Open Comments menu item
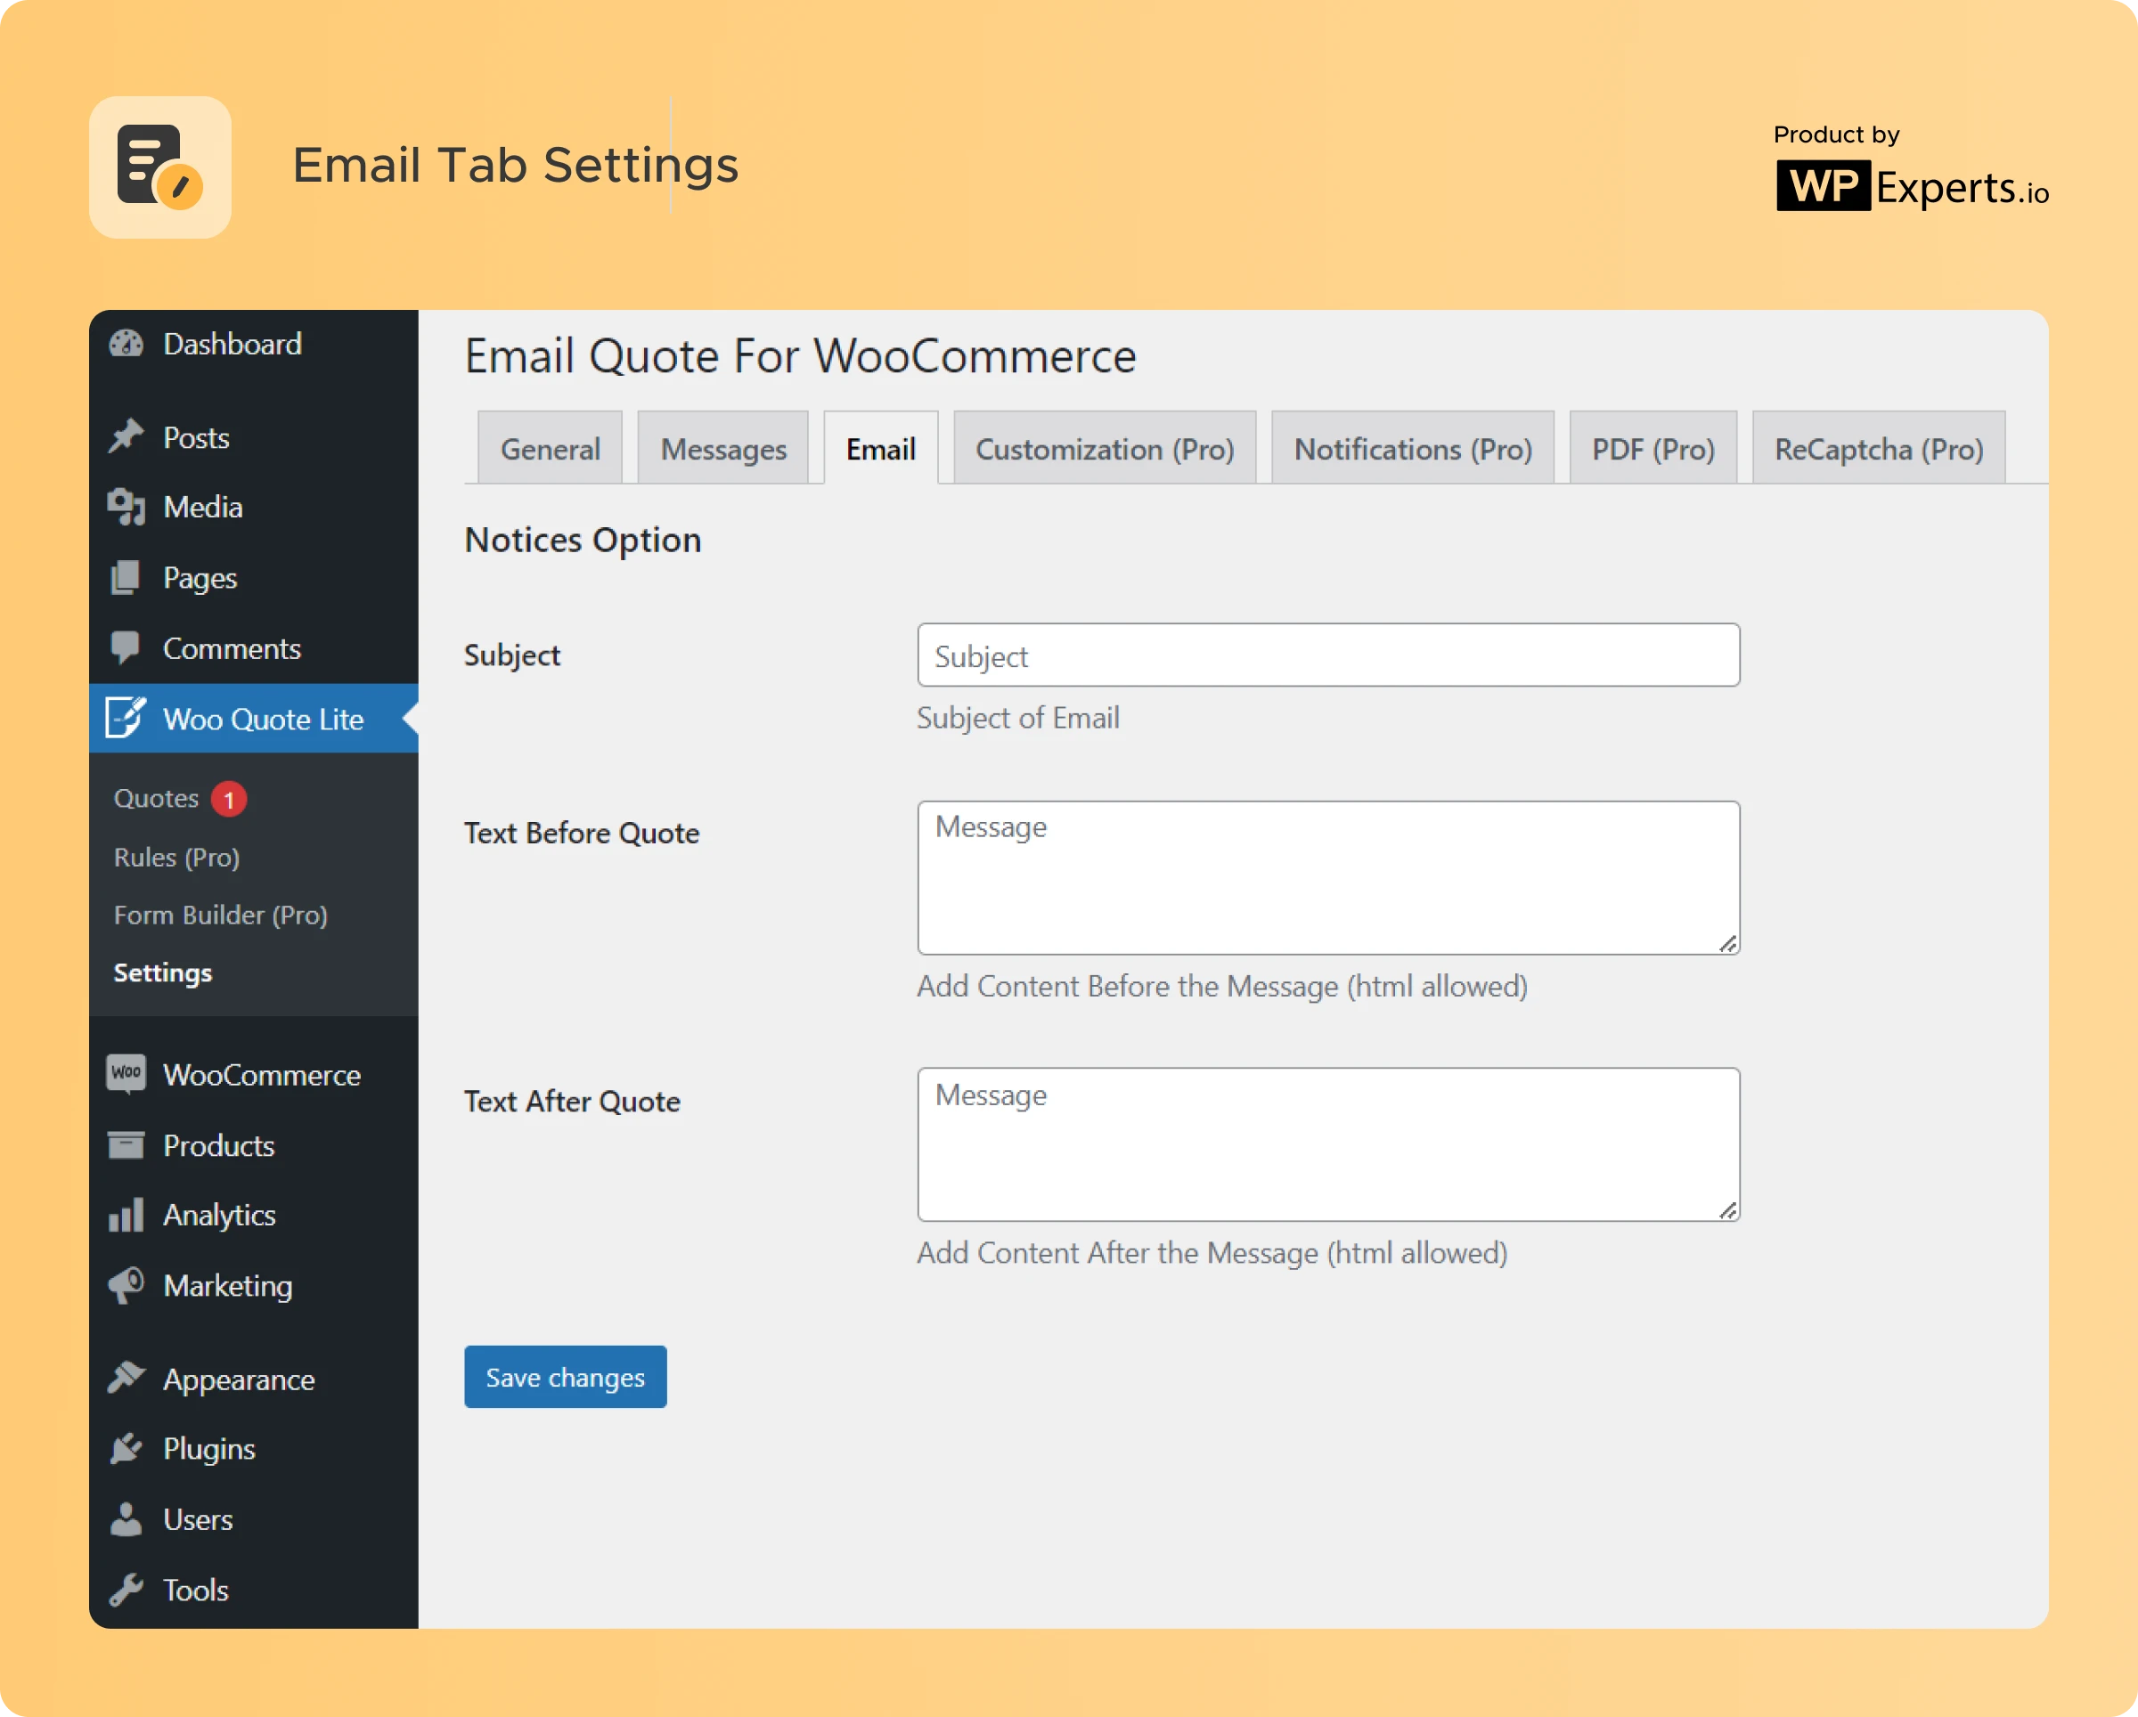Screen dimensions: 2138x1717 [x=254, y=648]
